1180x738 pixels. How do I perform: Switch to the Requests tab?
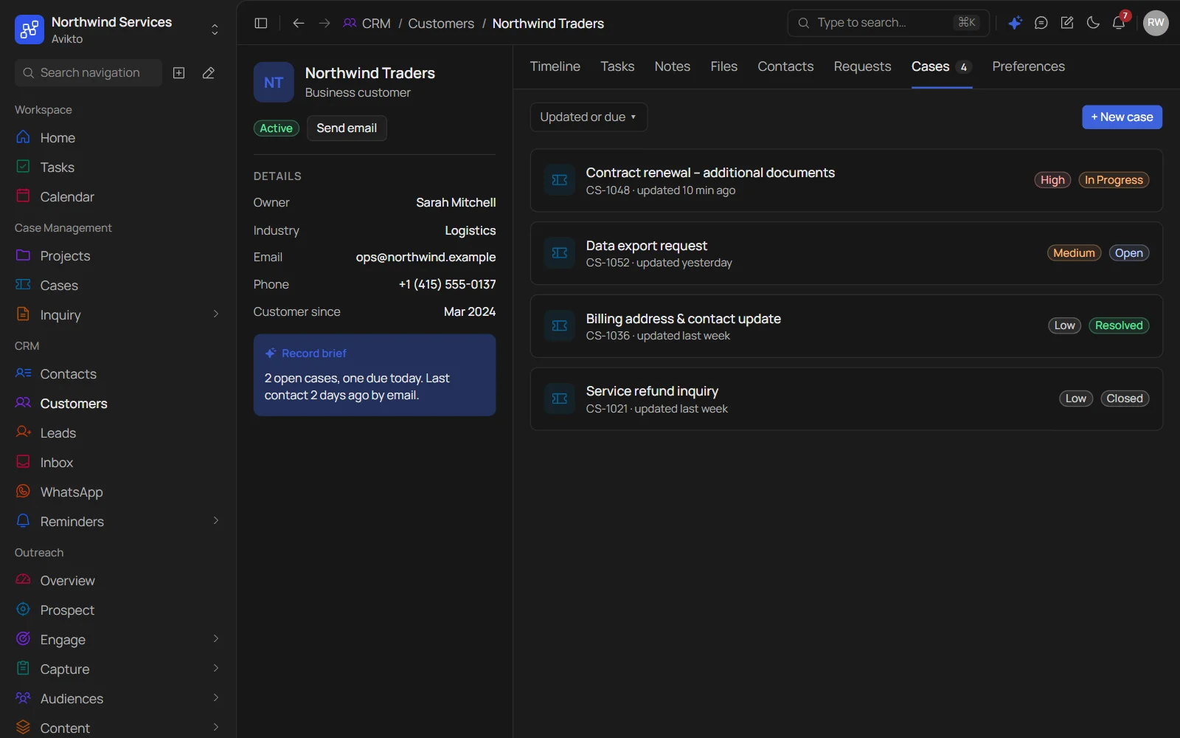[x=862, y=66]
